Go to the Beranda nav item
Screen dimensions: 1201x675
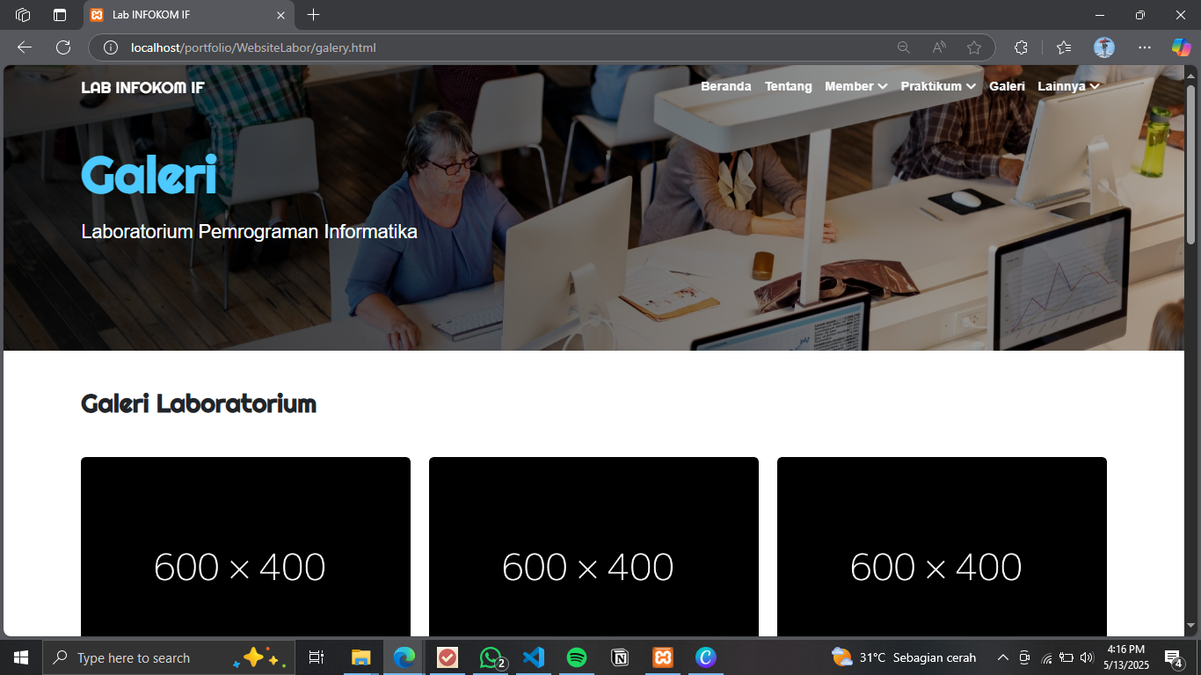click(x=725, y=86)
